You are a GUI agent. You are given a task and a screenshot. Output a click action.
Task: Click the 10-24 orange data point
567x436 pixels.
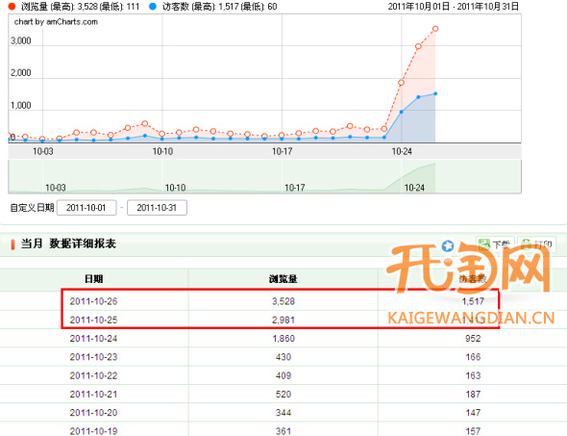[x=401, y=83]
